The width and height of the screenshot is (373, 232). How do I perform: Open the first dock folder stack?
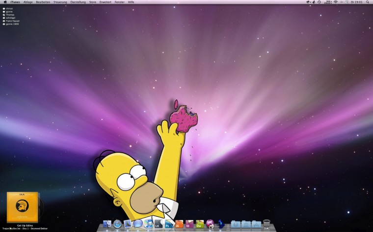(x=236, y=224)
